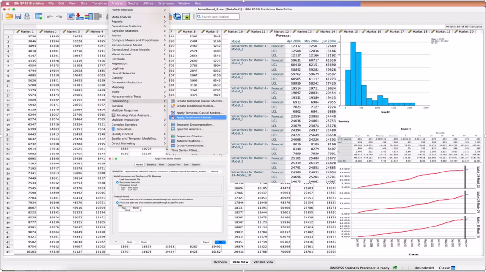Click the Search application field
Screen dimensions: 486x272
pyautogui.click(x=217, y=17)
